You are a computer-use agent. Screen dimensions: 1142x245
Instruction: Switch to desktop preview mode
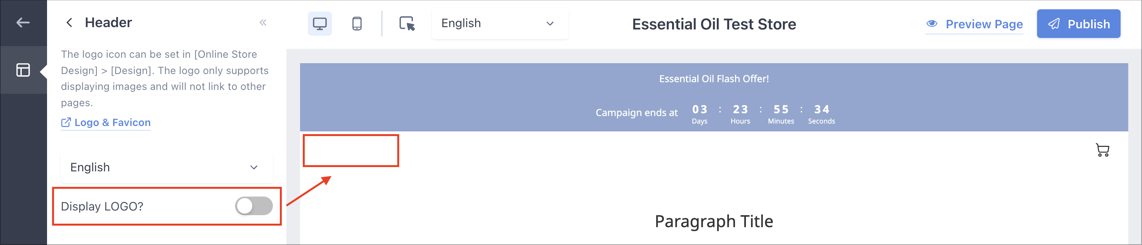(320, 23)
